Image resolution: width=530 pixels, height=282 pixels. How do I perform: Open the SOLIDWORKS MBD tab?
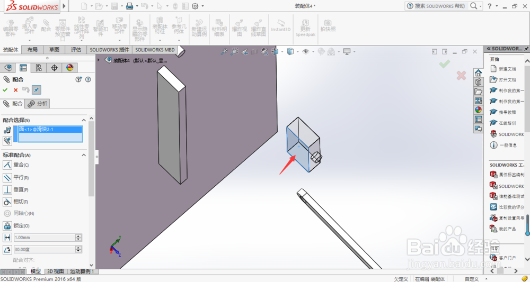tap(155, 50)
